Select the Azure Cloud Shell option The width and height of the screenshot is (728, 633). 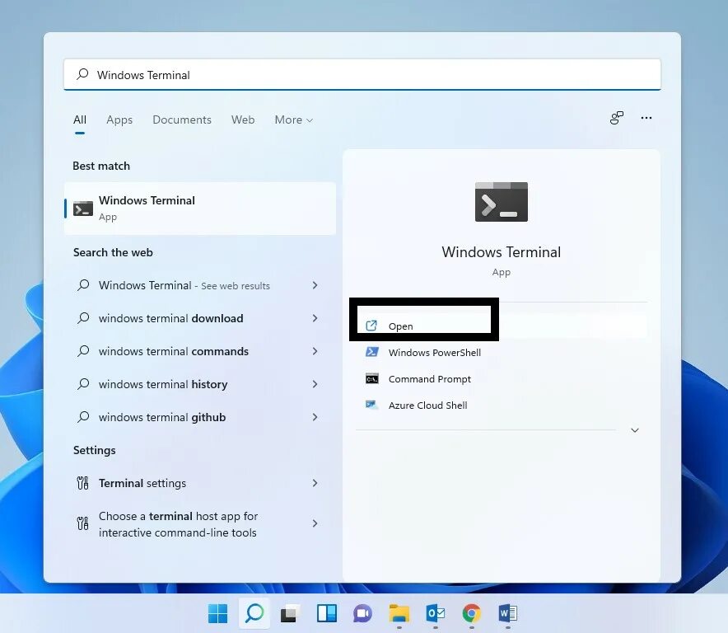coord(501,406)
